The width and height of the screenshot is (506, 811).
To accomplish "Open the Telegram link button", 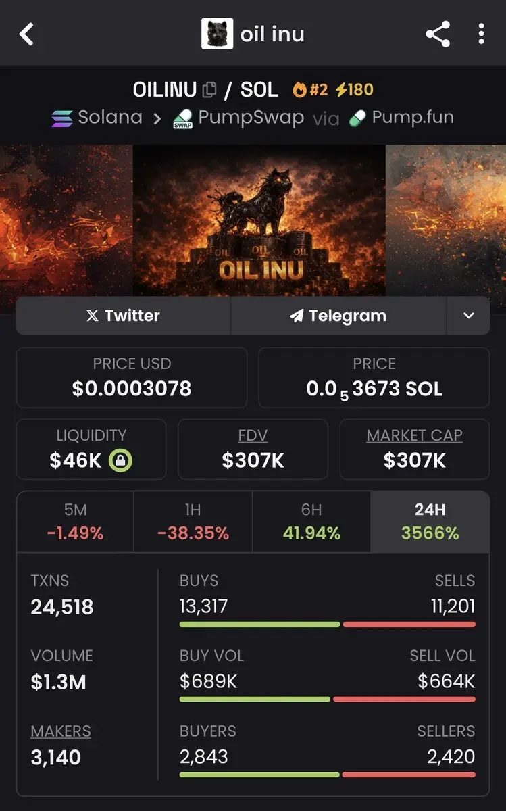I will (x=338, y=316).
